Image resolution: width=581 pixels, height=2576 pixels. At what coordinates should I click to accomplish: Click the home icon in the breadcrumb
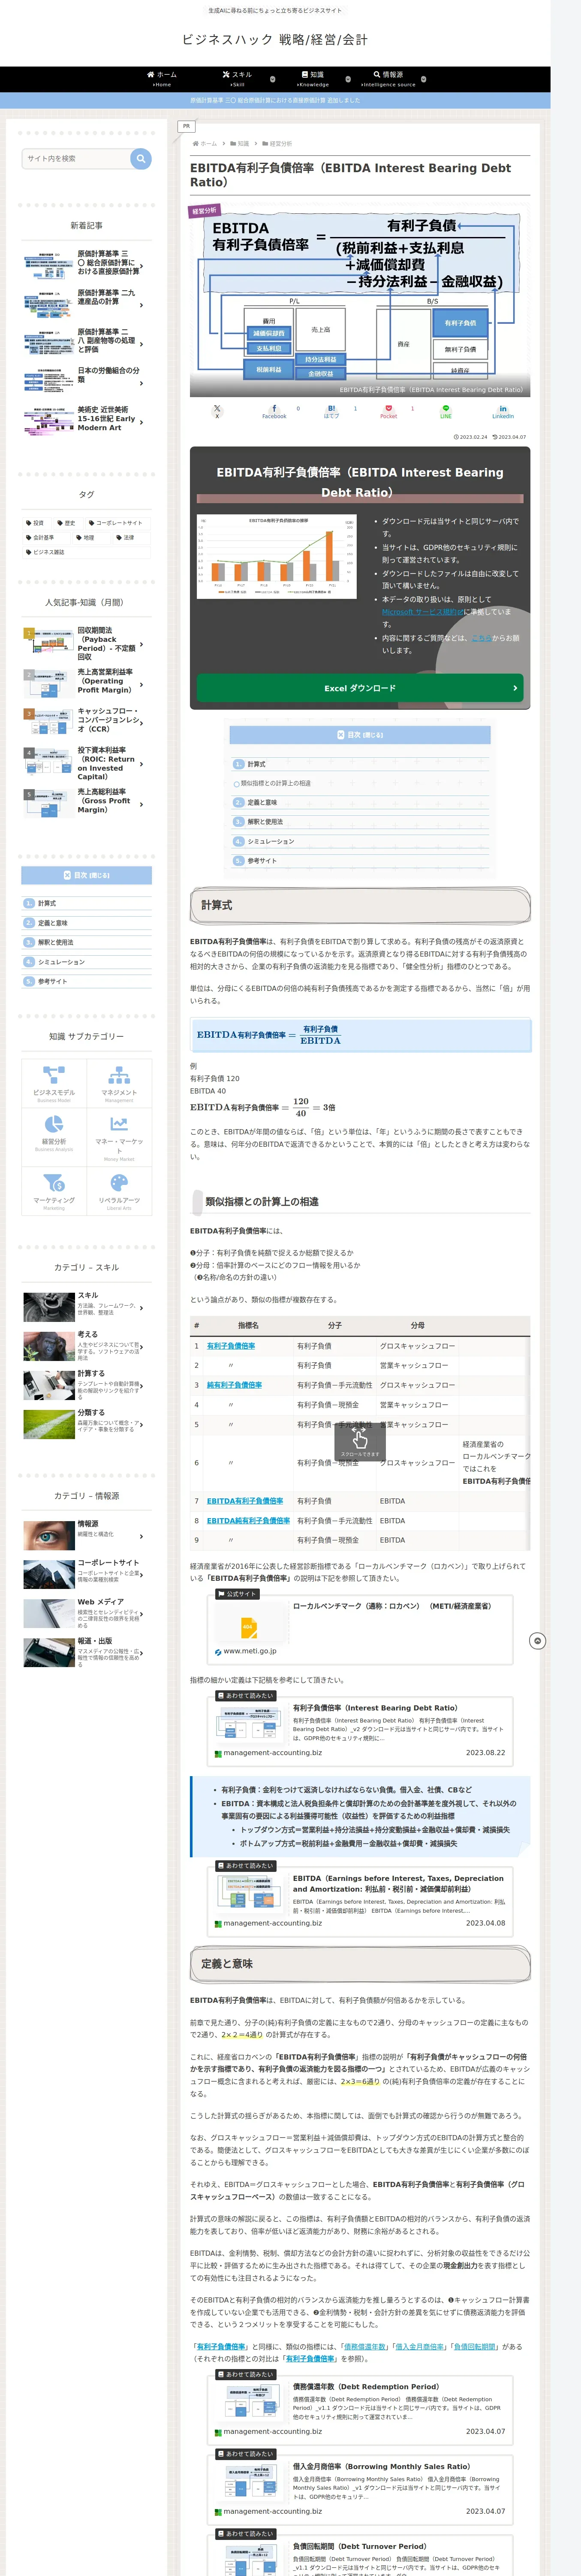pos(196,144)
